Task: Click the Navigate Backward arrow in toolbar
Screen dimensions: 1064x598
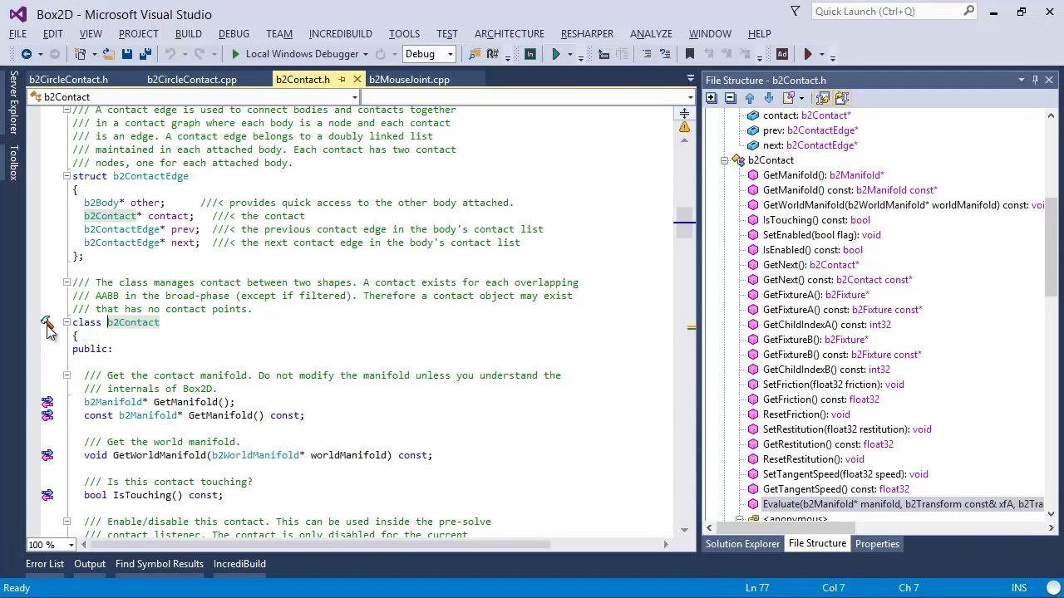Action: point(26,54)
